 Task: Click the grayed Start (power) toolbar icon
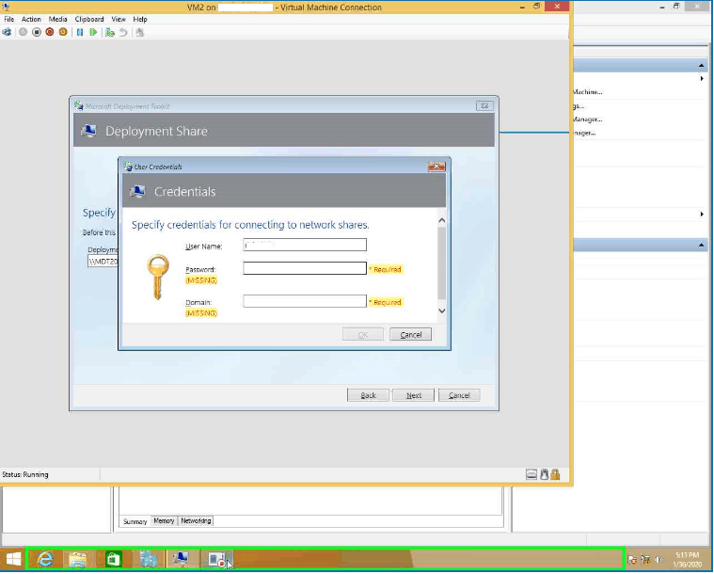pyautogui.click(x=23, y=32)
